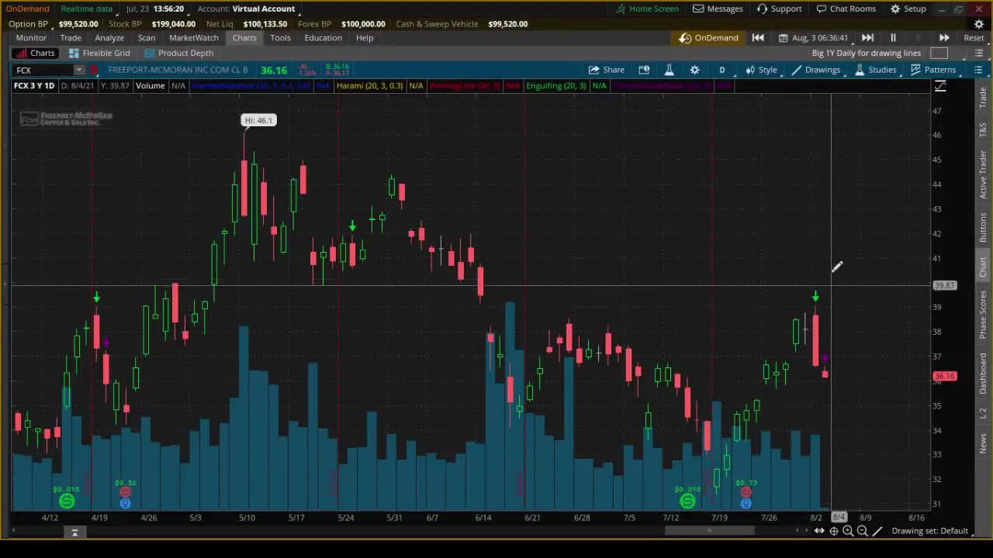Open the Setup gear menu
The width and height of the screenshot is (993, 558).
(x=908, y=9)
